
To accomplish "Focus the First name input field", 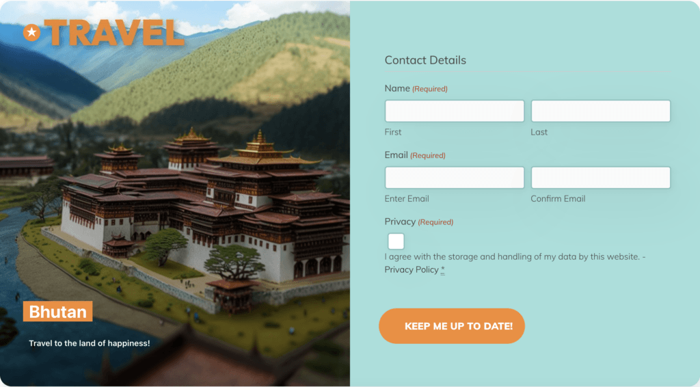I will coord(455,111).
